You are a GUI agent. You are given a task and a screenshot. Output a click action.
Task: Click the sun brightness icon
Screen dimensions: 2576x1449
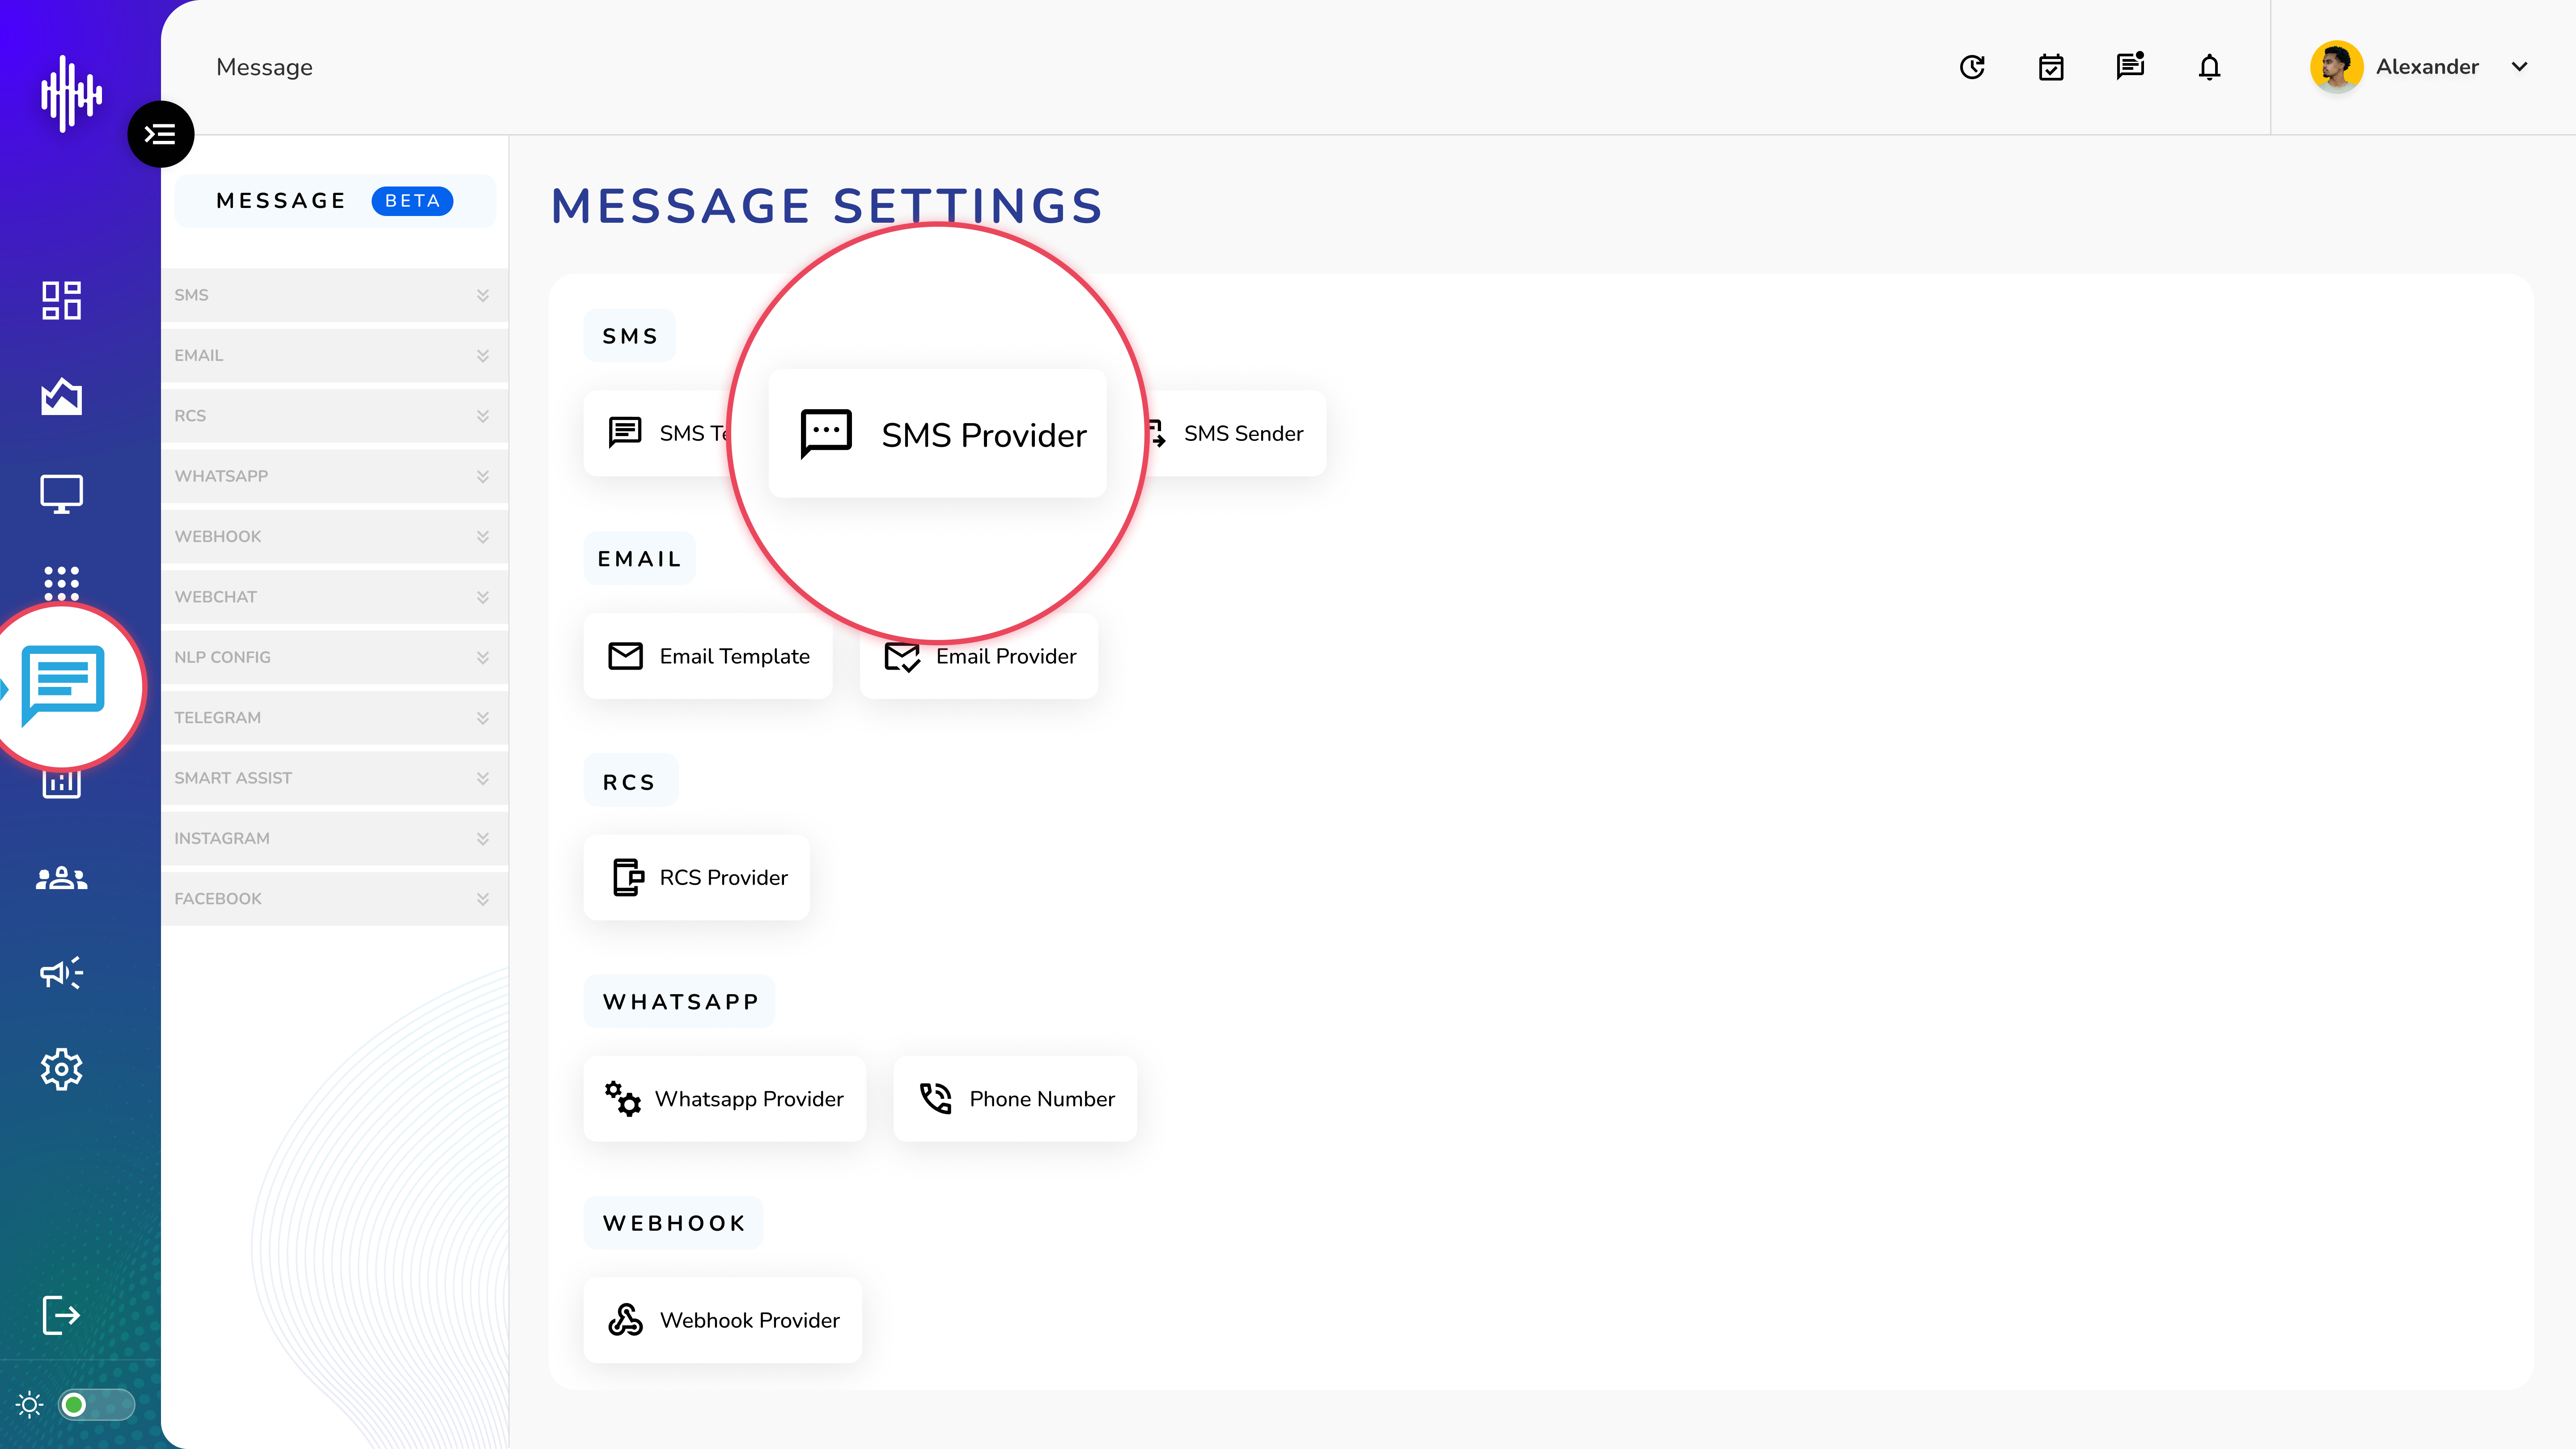tap(29, 1405)
